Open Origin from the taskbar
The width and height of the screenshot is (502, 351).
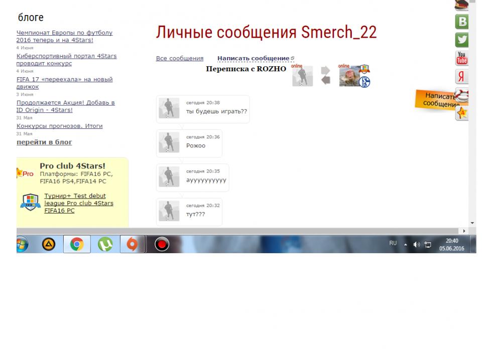click(133, 244)
